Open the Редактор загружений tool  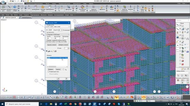(124, 8)
